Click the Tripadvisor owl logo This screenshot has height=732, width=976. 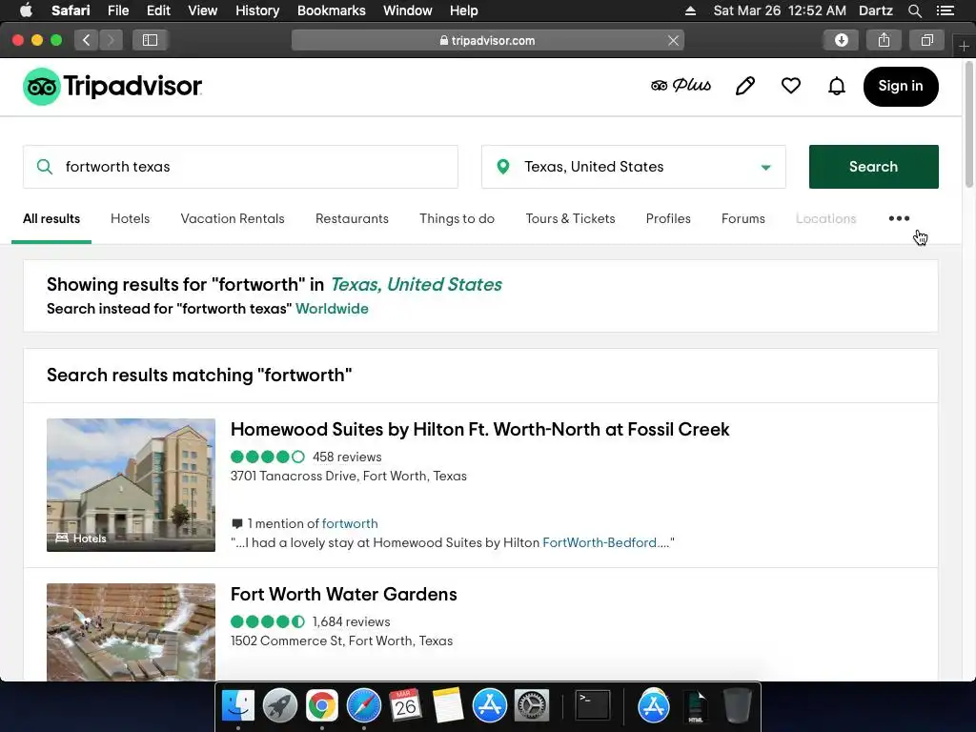click(41, 87)
